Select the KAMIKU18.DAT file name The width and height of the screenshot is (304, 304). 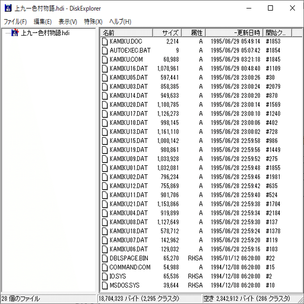[x=129, y=231]
